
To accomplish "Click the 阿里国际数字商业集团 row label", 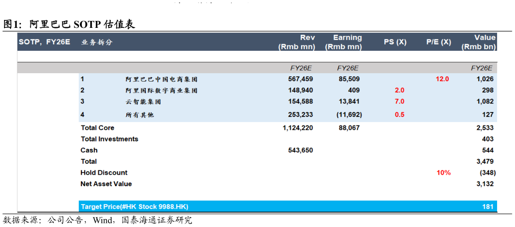I will 162,91.
